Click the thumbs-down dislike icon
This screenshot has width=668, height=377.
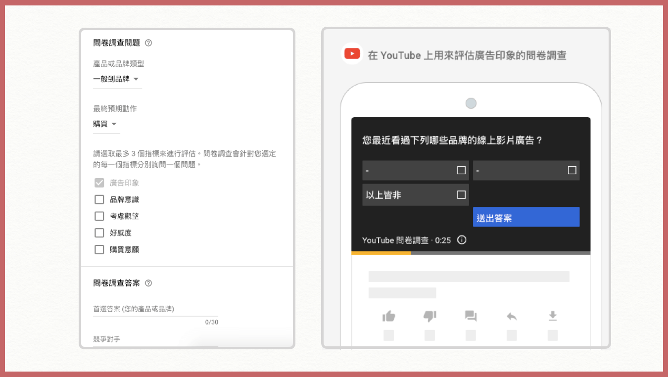pos(430,316)
